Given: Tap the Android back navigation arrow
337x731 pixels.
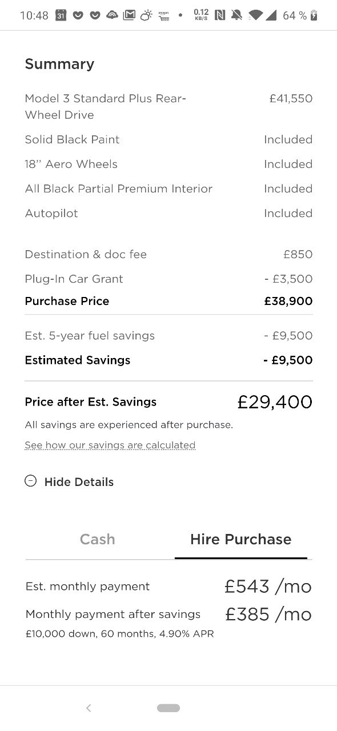Looking at the screenshot, I should pyautogui.click(x=89, y=708).
